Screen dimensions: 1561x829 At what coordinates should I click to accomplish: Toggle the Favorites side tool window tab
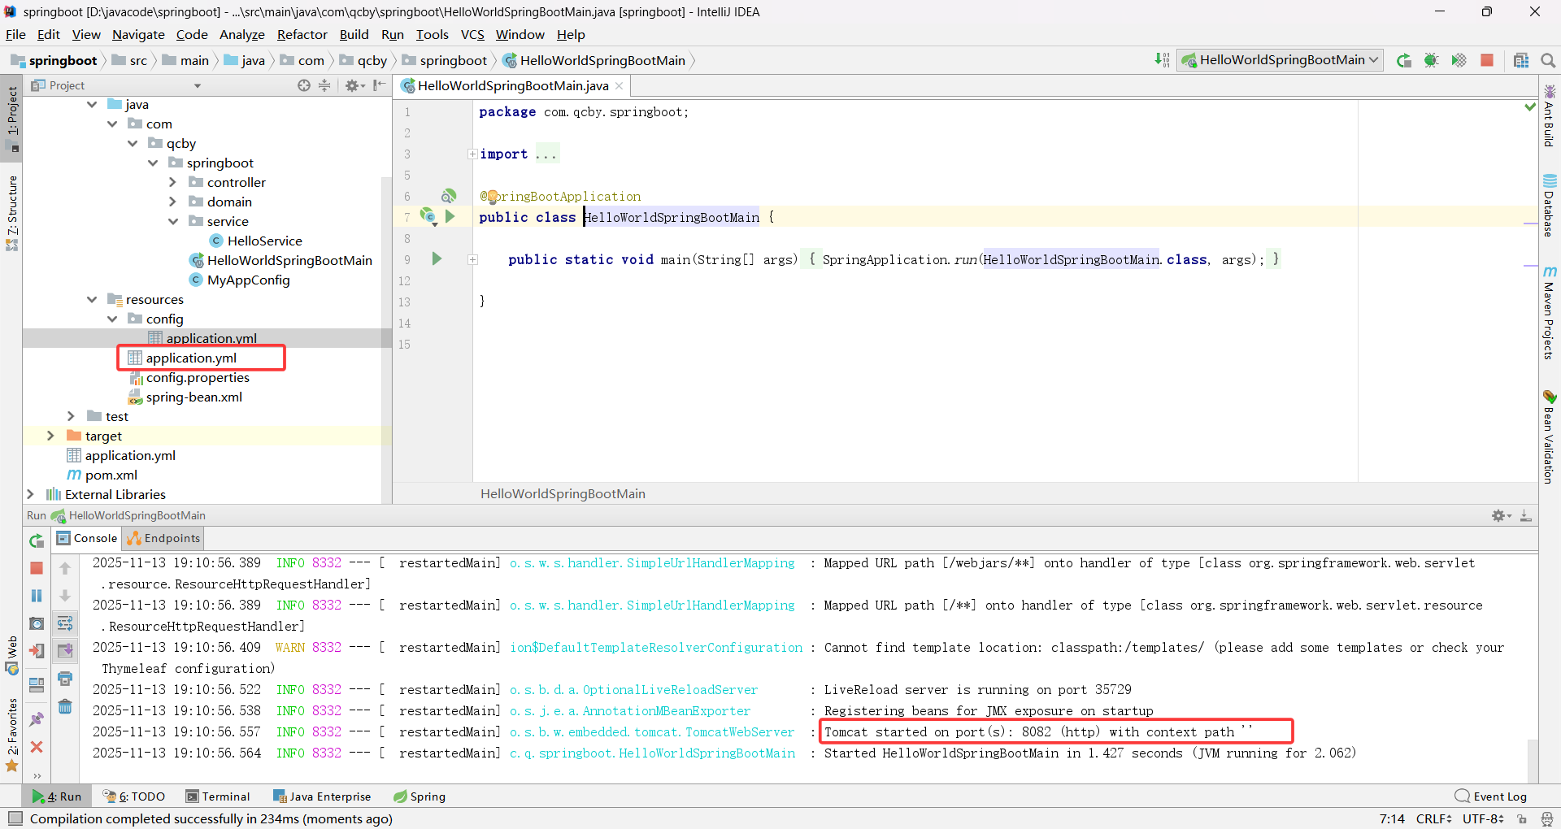click(x=12, y=736)
